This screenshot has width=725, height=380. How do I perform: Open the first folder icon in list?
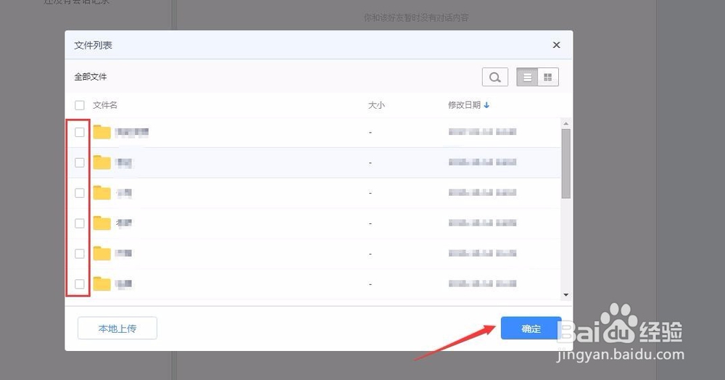[x=101, y=132]
